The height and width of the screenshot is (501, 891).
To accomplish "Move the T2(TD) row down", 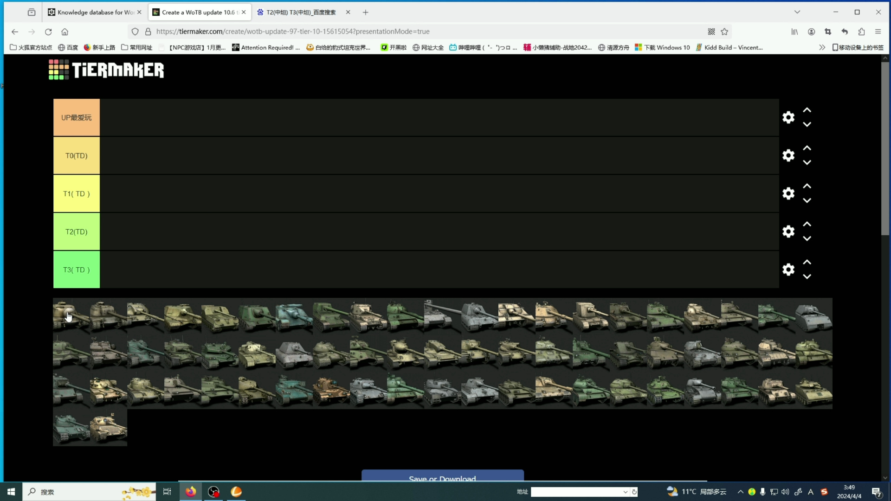I will tap(807, 238).
